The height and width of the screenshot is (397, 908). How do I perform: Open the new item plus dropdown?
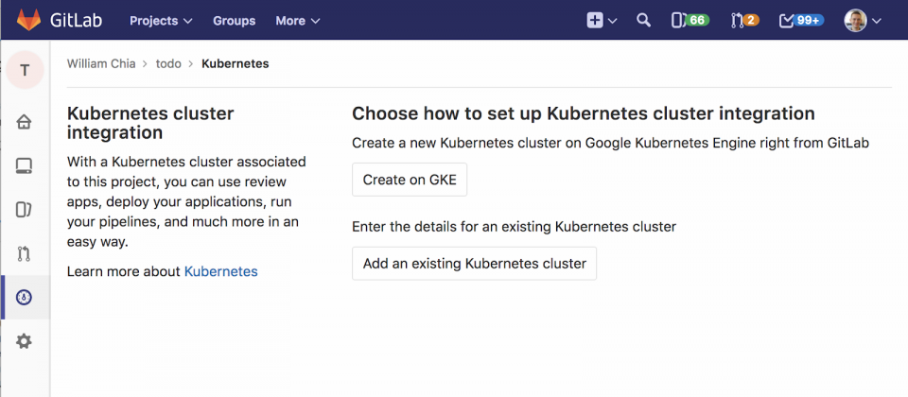(x=602, y=20)
